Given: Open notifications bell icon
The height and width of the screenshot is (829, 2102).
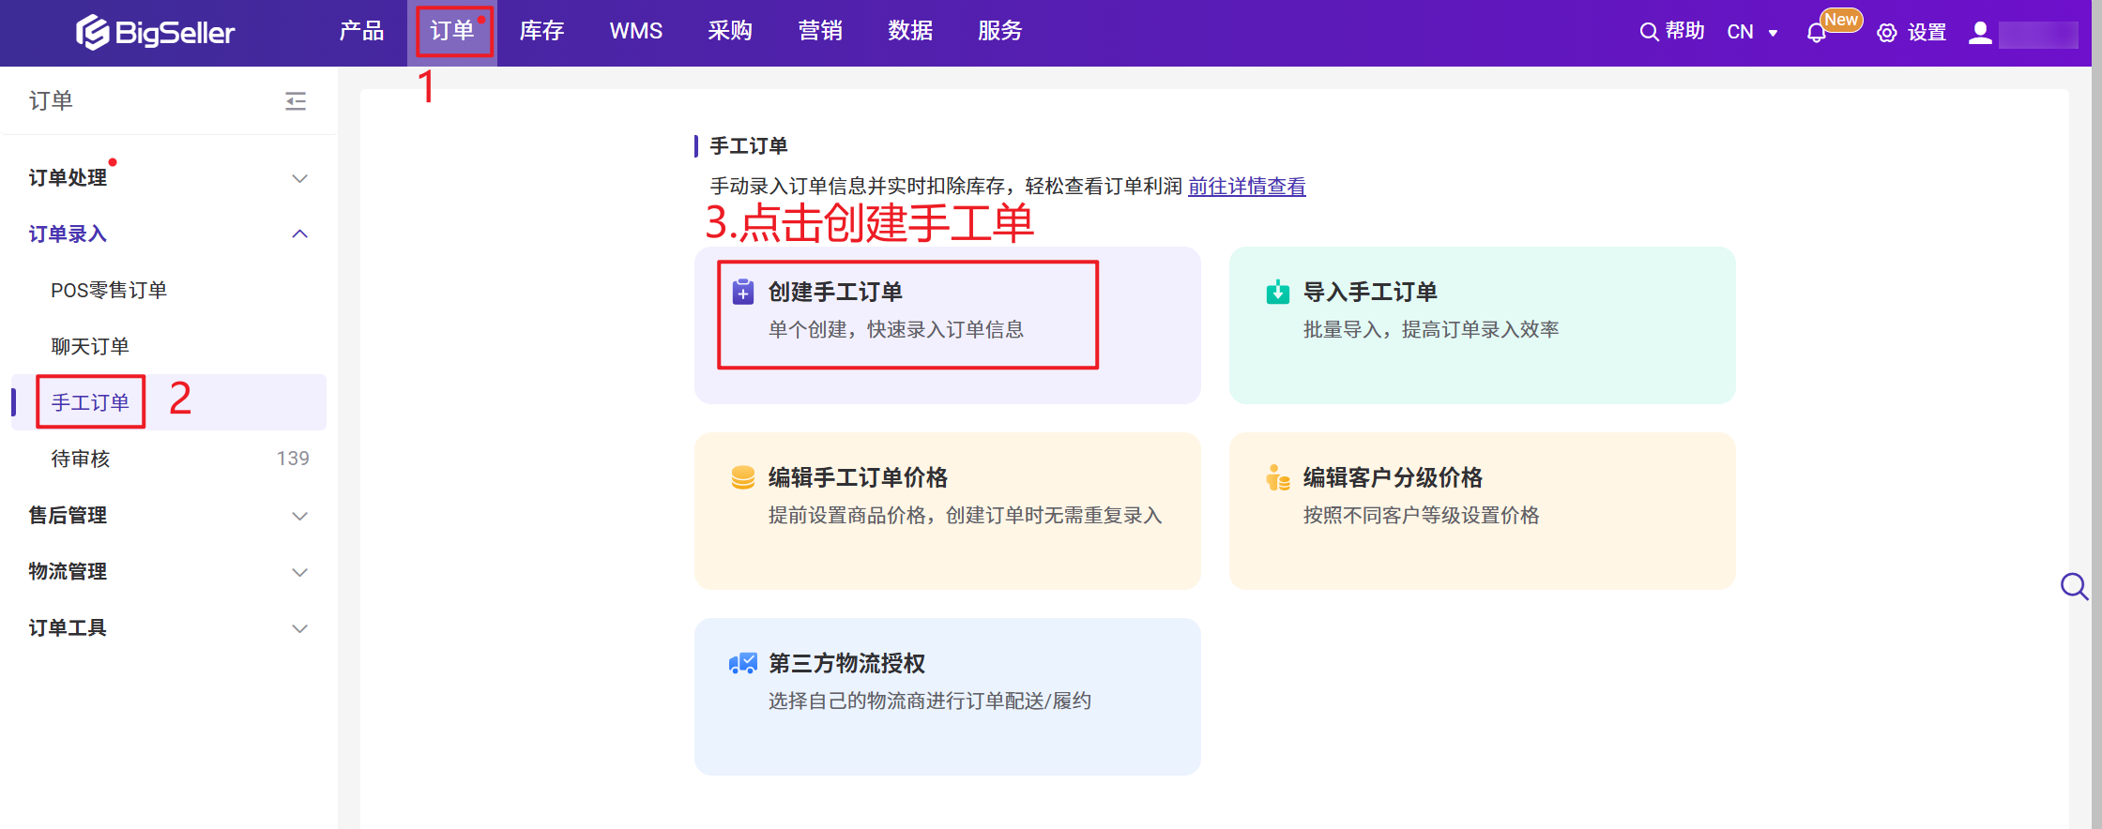Looking at the screenshot, I should (x=1816, y=33).
